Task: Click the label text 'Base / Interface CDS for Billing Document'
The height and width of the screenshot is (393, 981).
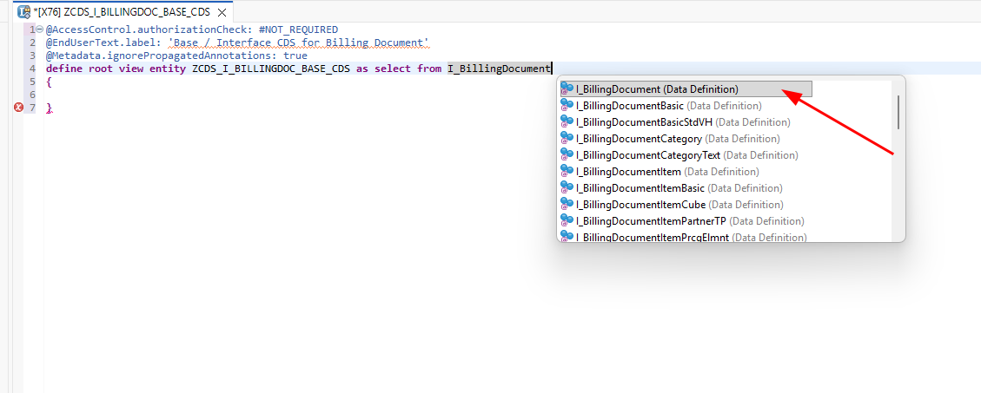Action: [298, 43]
